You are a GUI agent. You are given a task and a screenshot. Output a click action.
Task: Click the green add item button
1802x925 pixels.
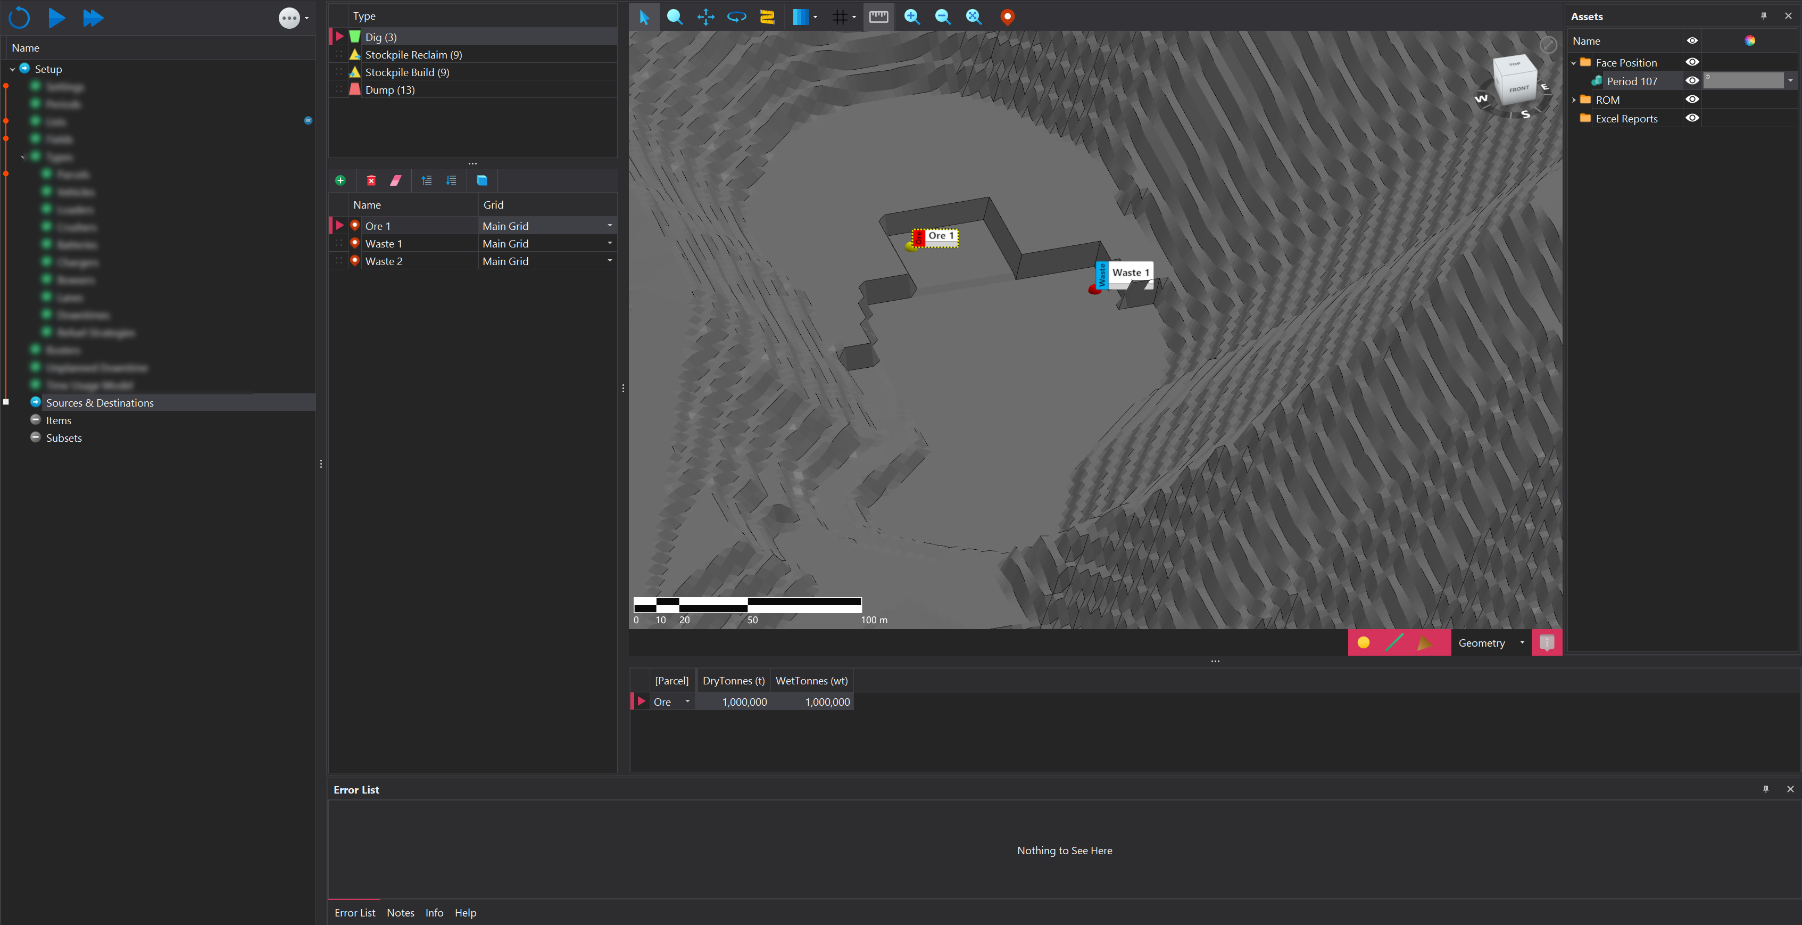(340, 180)
